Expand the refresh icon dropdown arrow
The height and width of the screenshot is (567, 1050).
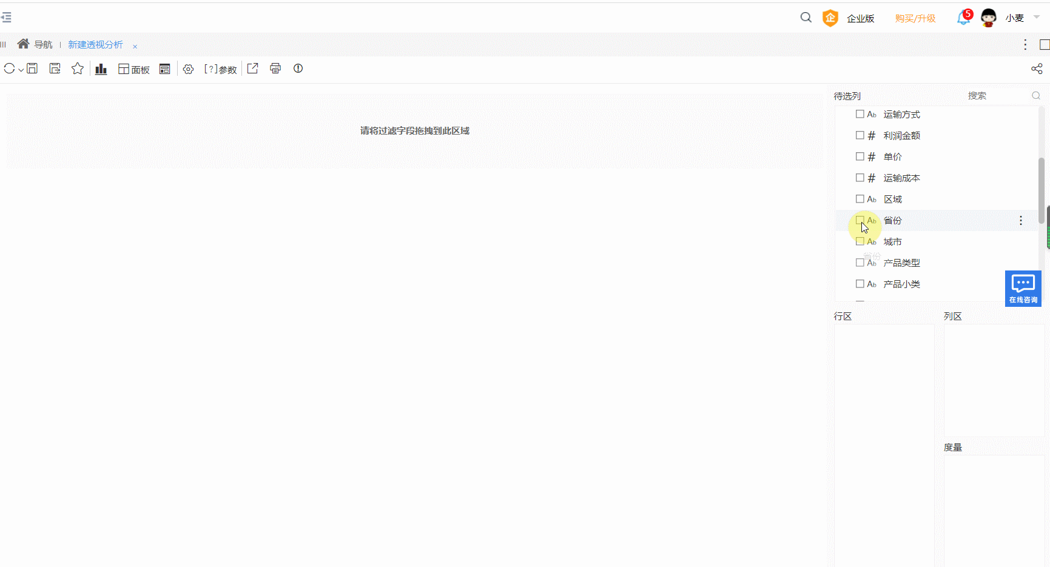[x=21, y=70]
